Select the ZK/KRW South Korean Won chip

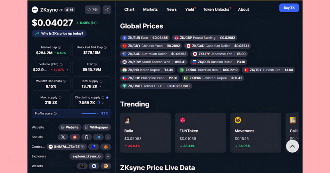tap(154, 62)
